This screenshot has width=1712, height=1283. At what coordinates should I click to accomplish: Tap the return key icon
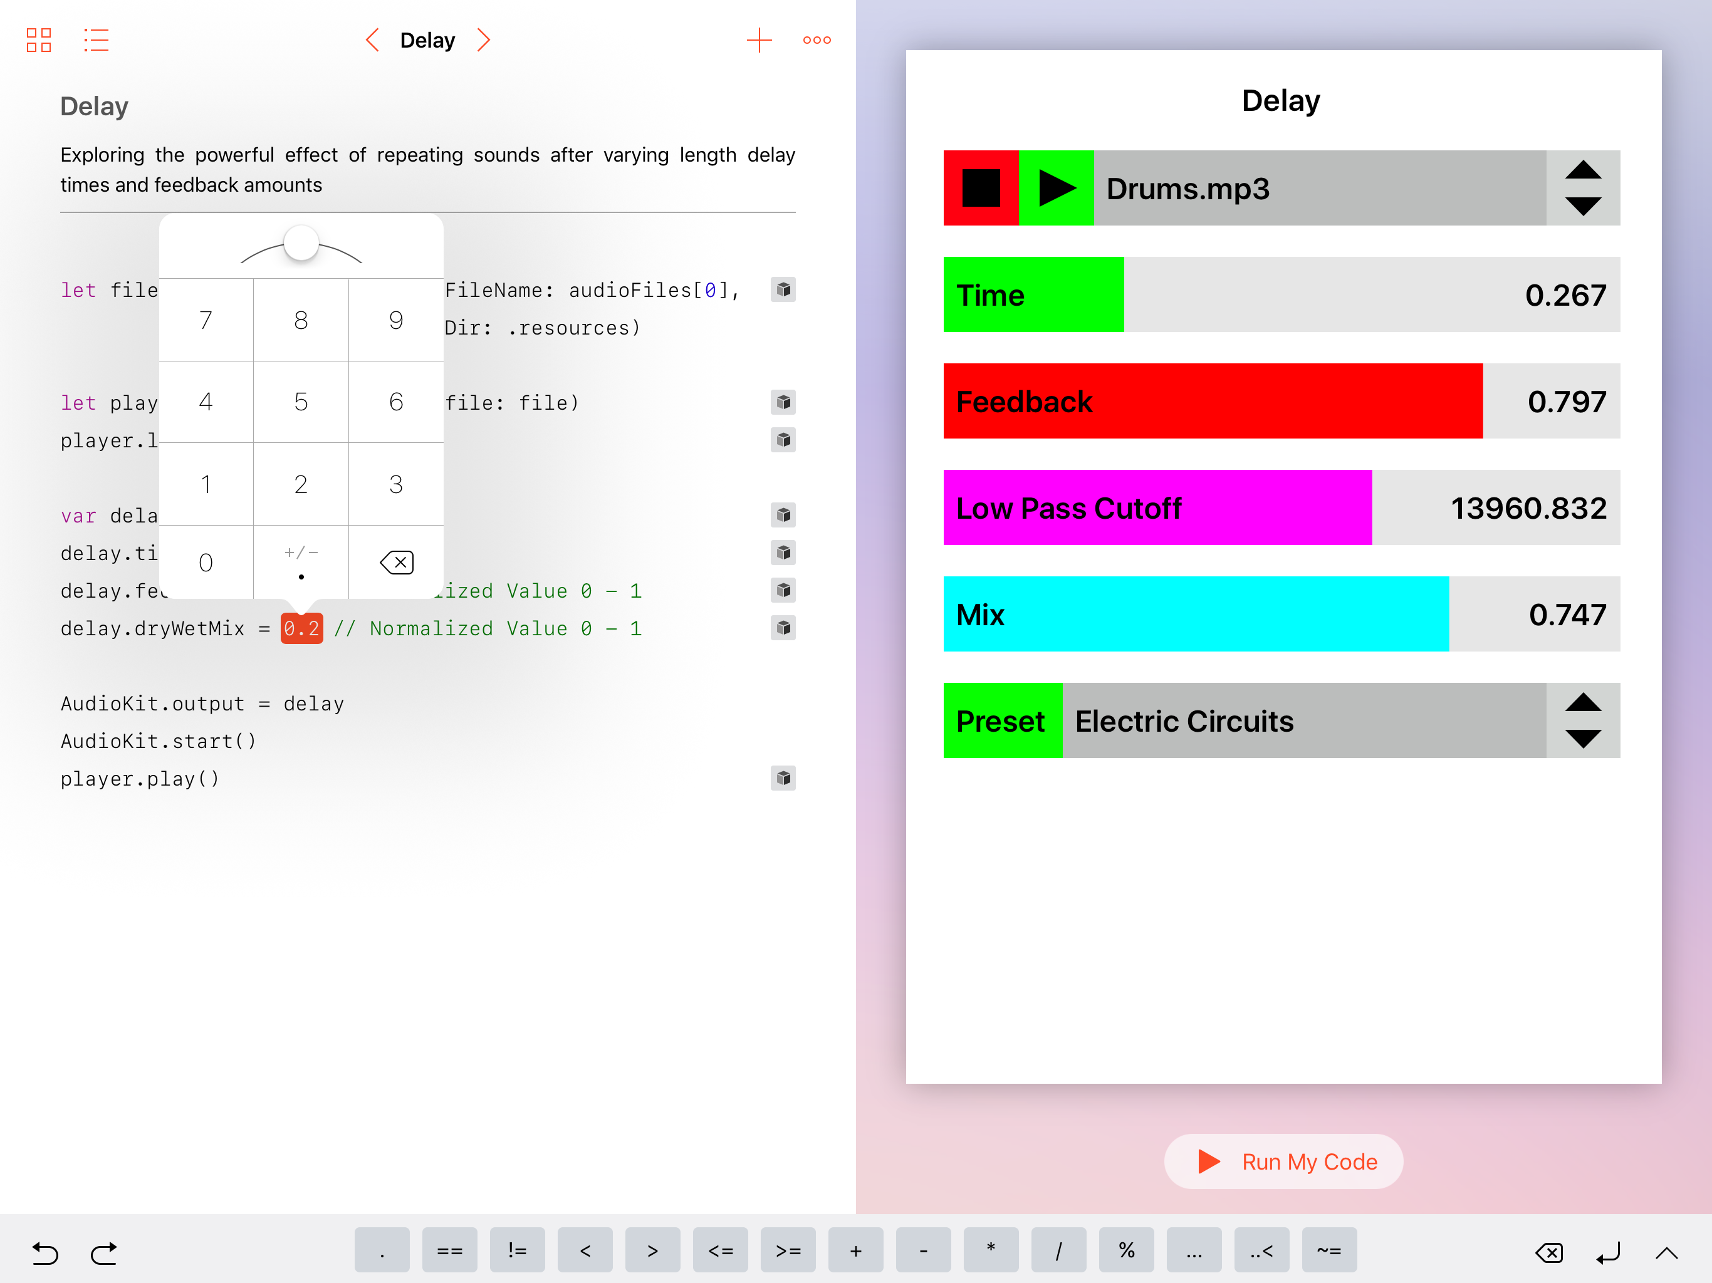tap(1608, 1252)
